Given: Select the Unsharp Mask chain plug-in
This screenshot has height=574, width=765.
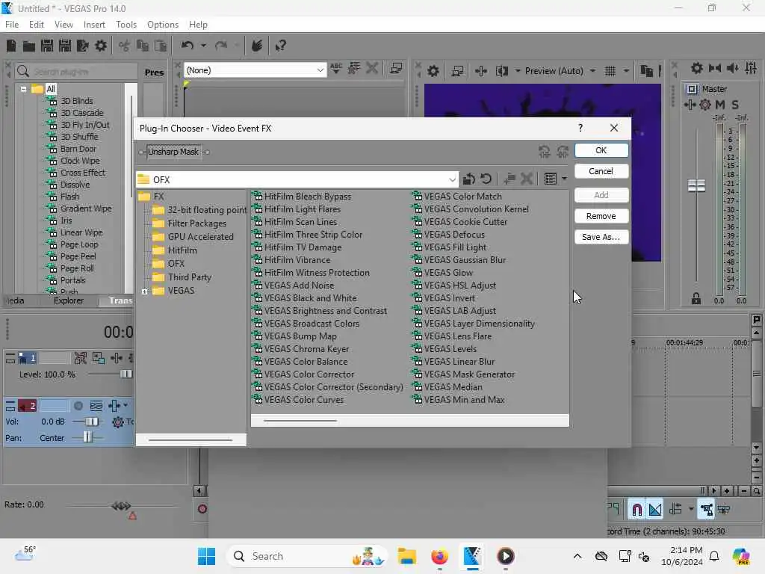Looking at the screenshot, I should tap(173, 152).
